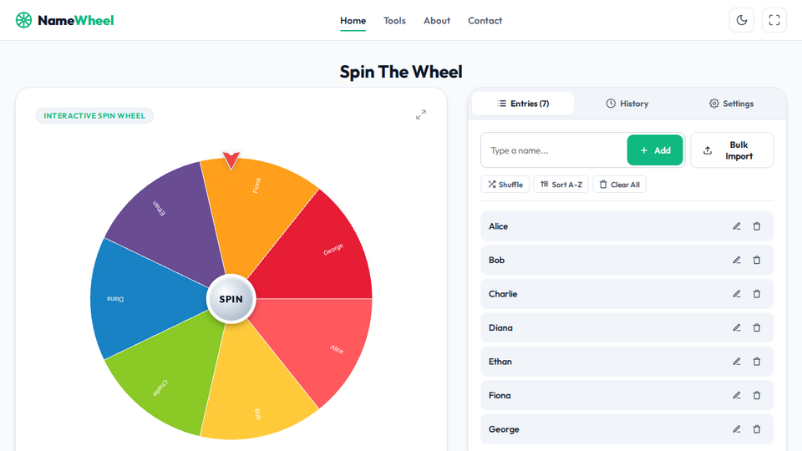Focus the 'Type a name...' input field
The image size is (802, 451).
pos(554,149)
